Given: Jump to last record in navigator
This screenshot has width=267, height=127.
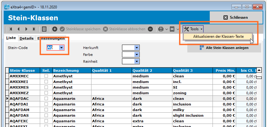Looking at the screenshot, I should pos(34,29).
